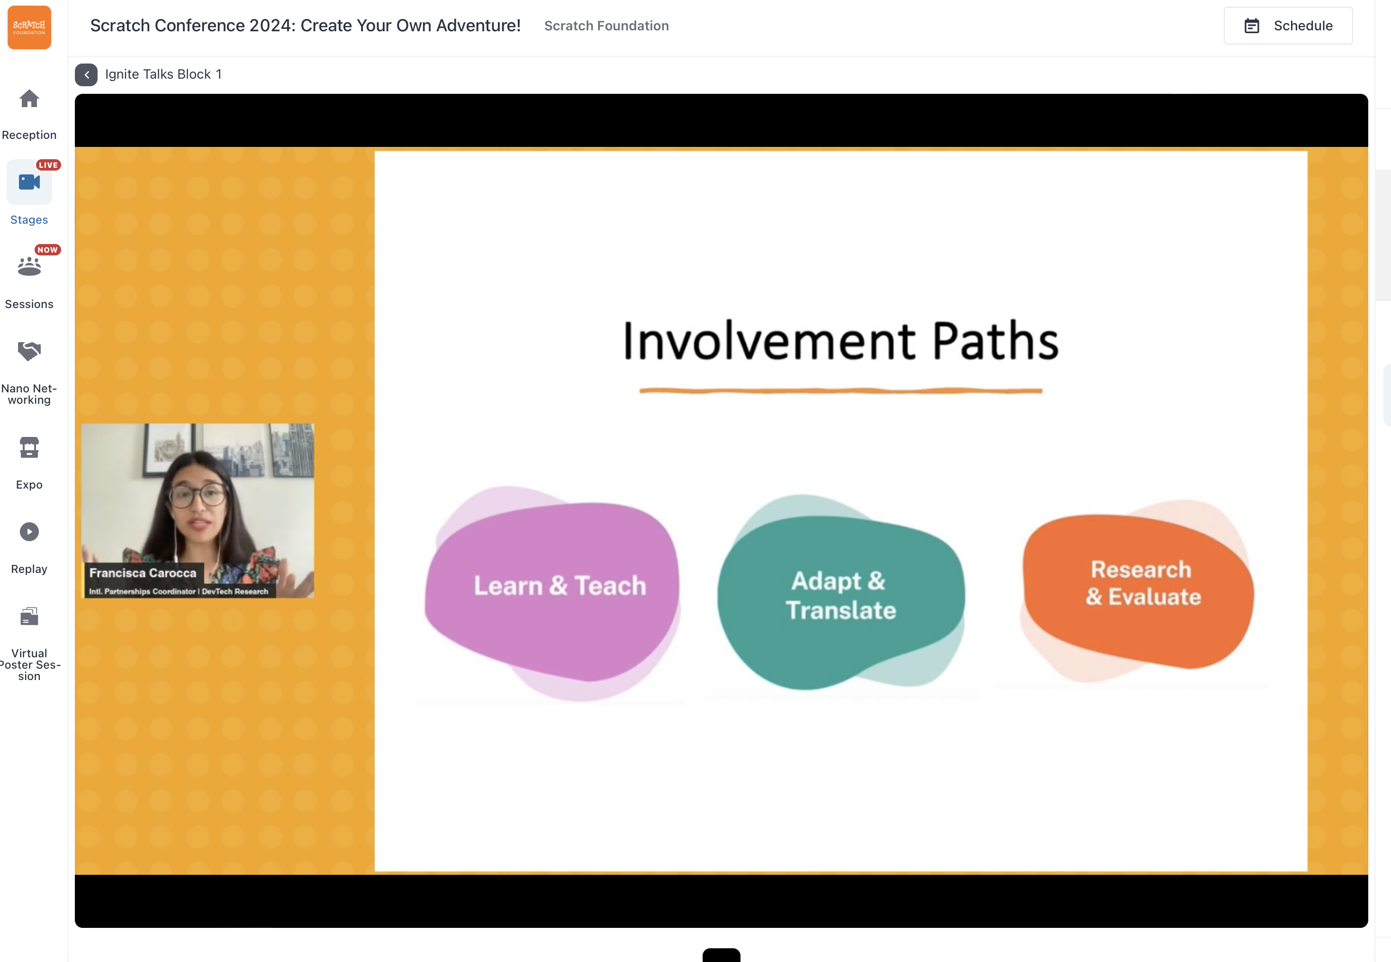Go back from Ignite Talks Block 1
The image size is (1391, 962).
tap(86, 75)
